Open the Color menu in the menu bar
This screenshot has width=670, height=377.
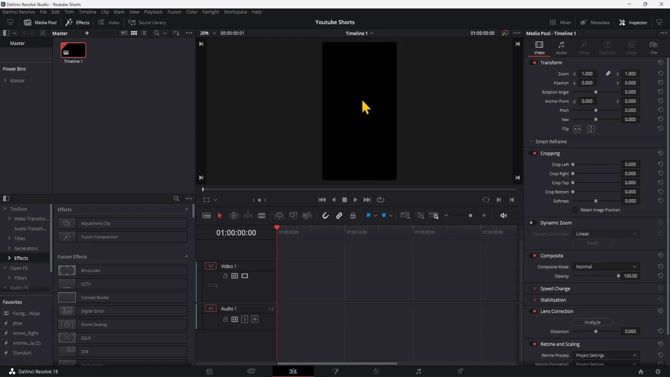tap(192, 12)
